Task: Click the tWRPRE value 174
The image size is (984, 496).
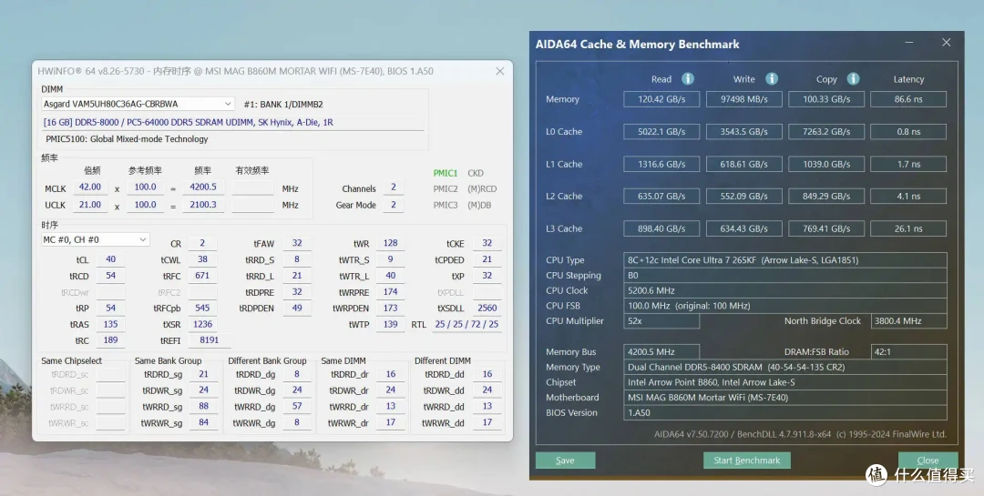Action: point(390,292)
